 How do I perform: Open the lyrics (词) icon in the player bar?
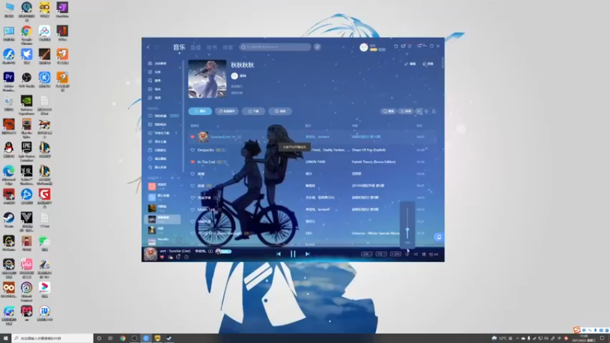pyautogui.click(x=424, y=255)
